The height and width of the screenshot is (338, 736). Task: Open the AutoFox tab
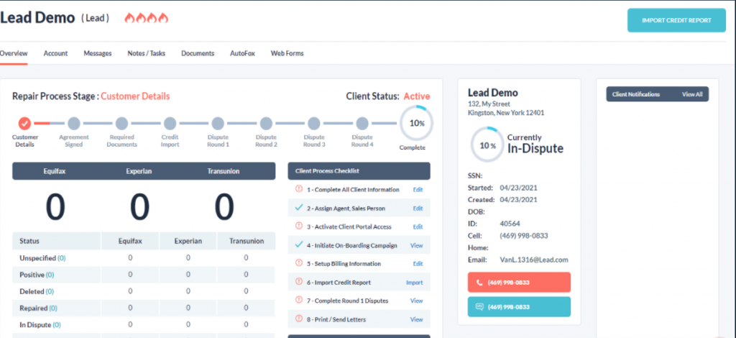[242, 53]
